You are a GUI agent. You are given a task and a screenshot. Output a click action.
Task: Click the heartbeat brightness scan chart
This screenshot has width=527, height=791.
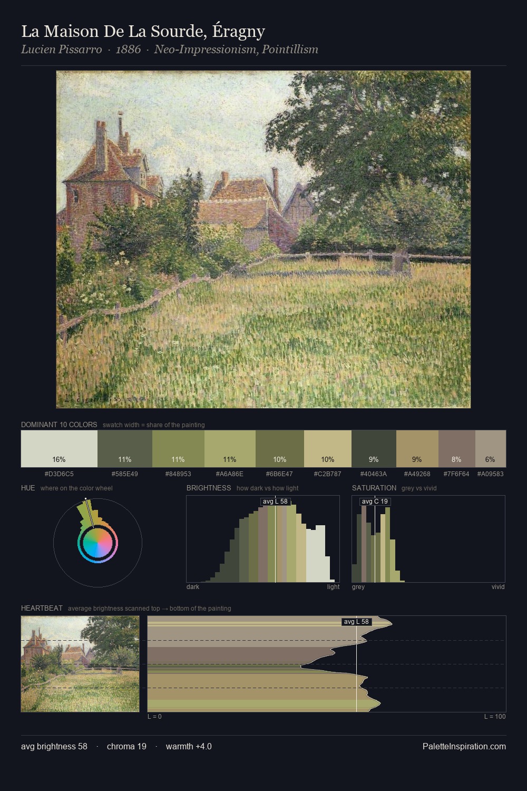click(x=327, y=664)
